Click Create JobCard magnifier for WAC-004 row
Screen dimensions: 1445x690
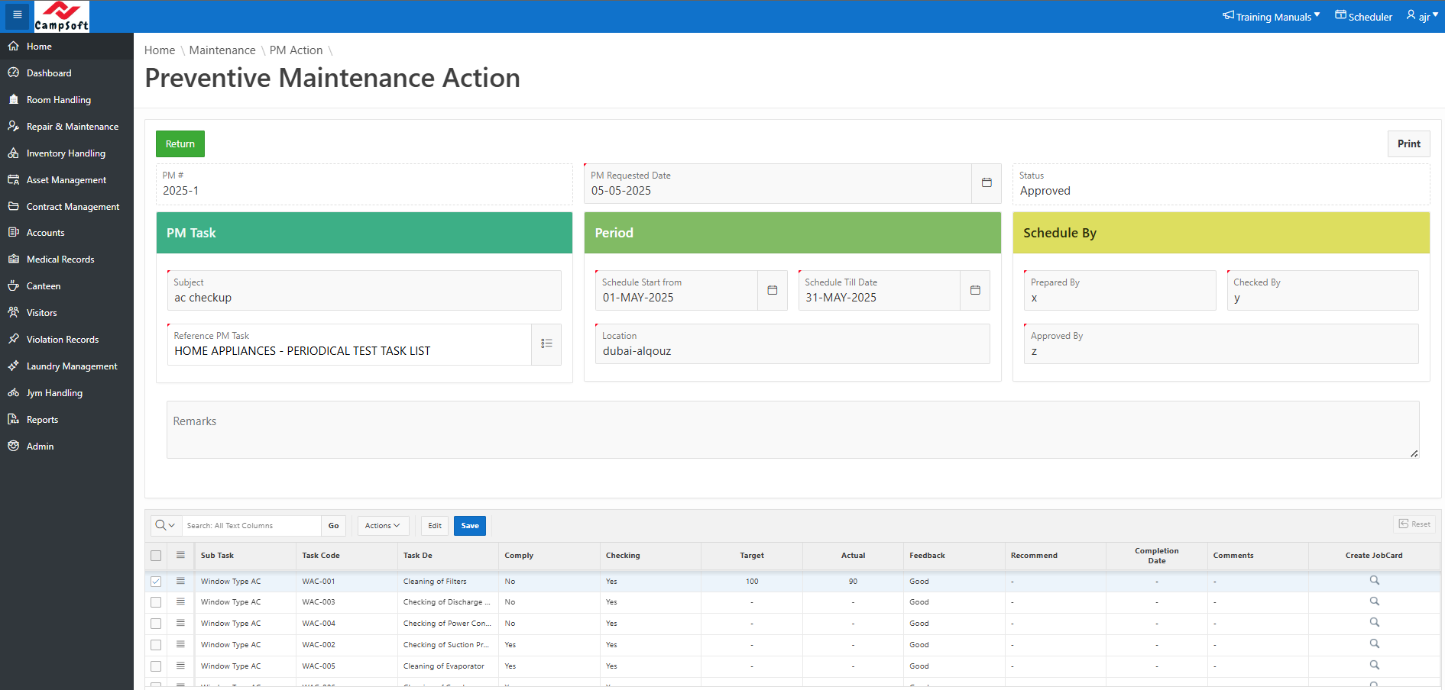pyautogui.click(x=1374, y=623)
